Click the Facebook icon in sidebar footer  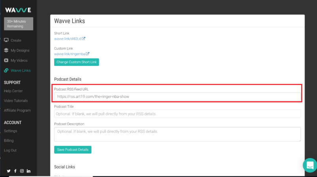15,171
